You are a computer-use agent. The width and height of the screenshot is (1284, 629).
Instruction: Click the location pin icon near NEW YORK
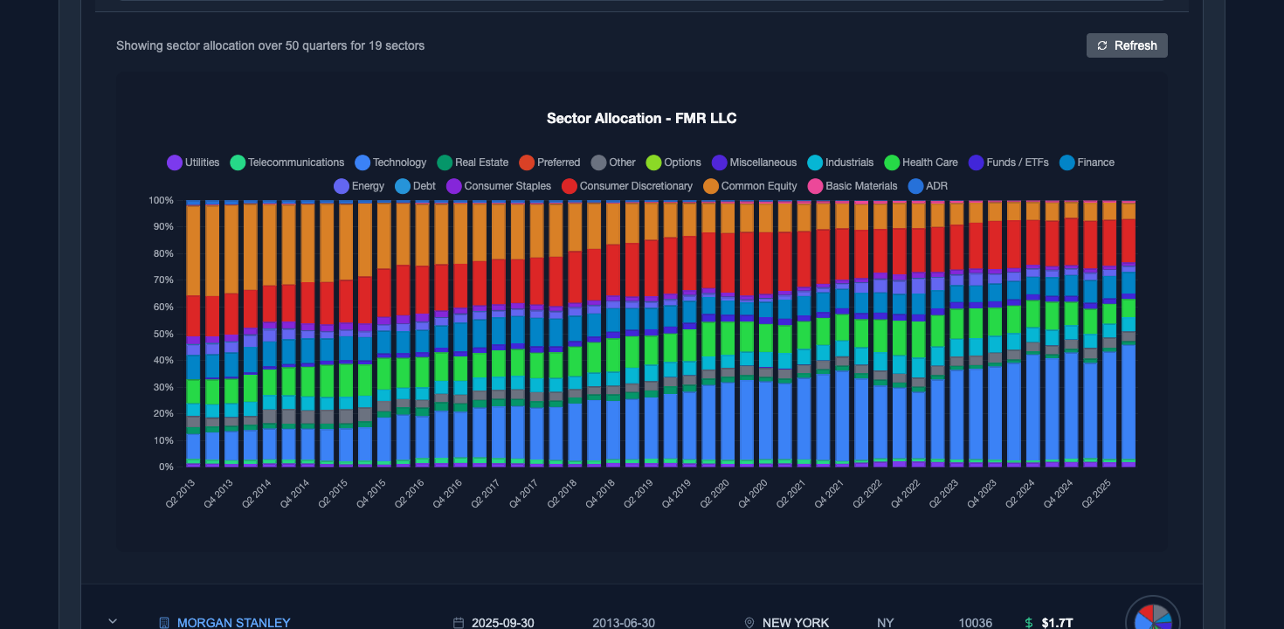pyautogui.click(x=749, y=622)
